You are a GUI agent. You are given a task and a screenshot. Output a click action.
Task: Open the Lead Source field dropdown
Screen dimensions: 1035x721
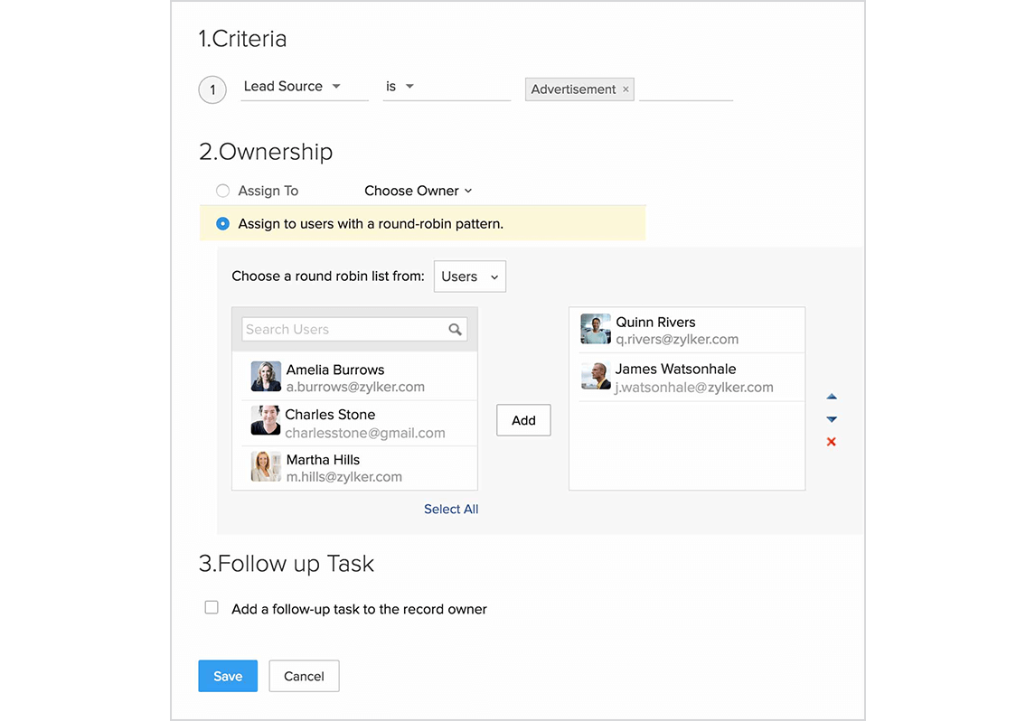point(305,87)
